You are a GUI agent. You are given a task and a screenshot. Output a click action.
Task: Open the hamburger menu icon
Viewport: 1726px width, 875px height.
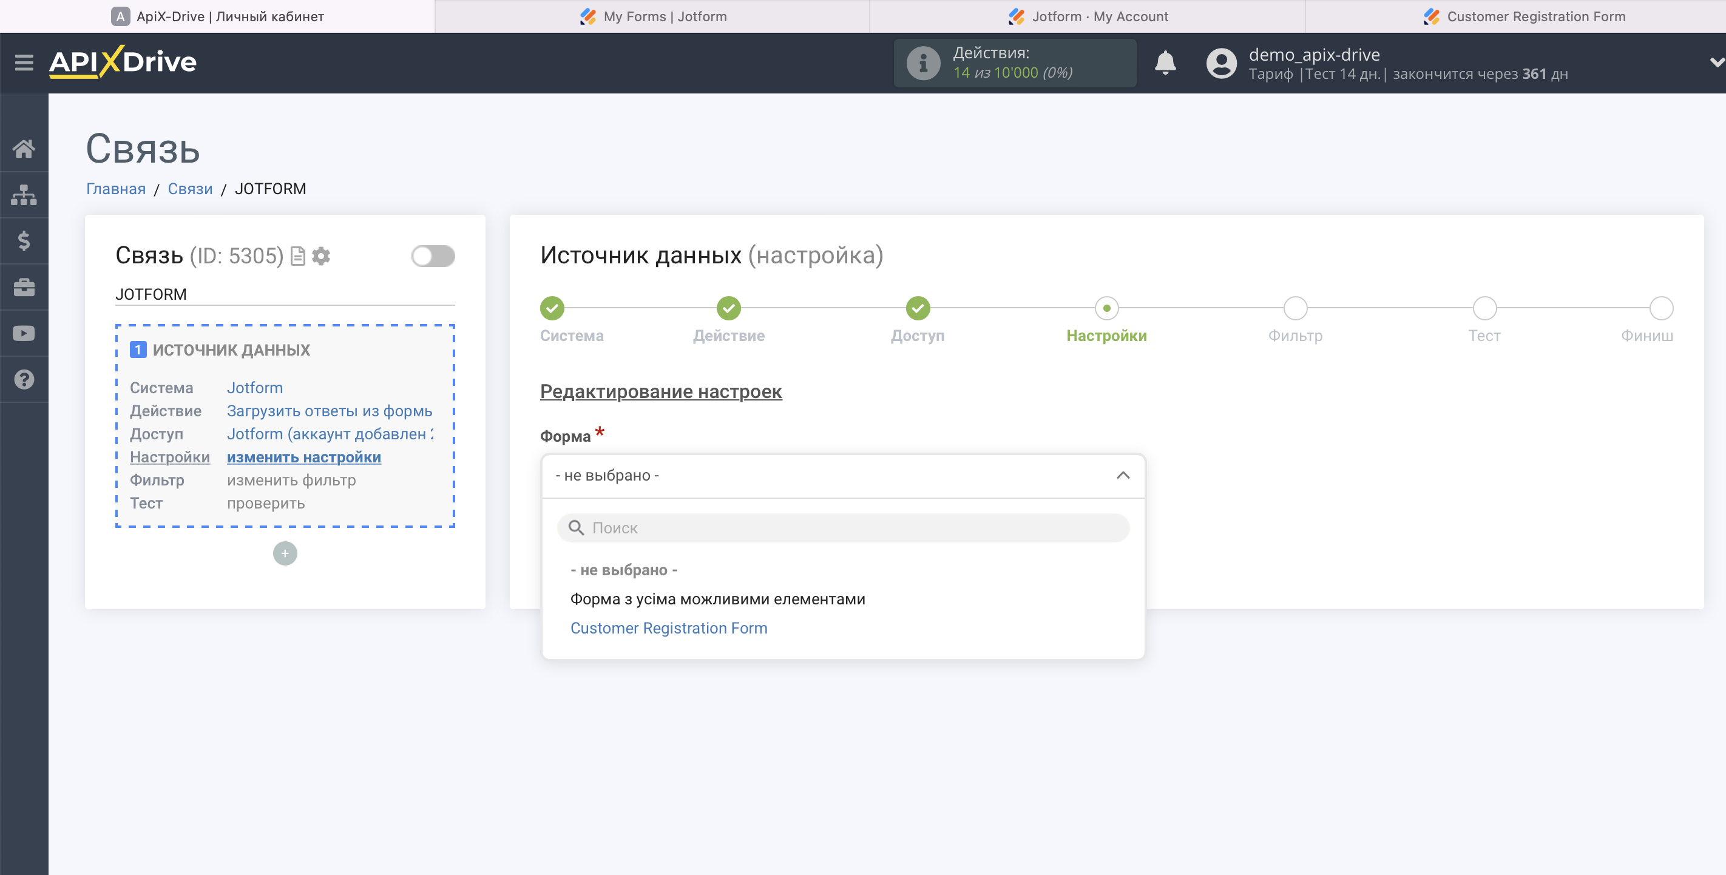pos(24,62)
